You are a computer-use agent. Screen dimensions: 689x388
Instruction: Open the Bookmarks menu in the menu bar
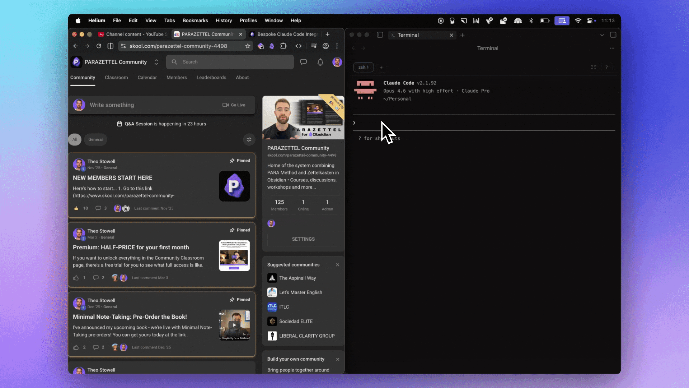pos(195,20)
